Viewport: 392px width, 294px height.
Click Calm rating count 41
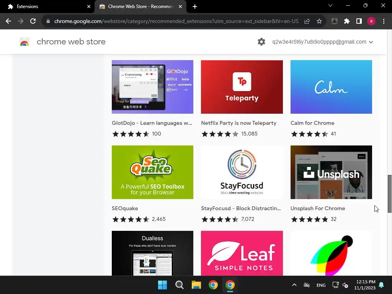tap(333, 134)
